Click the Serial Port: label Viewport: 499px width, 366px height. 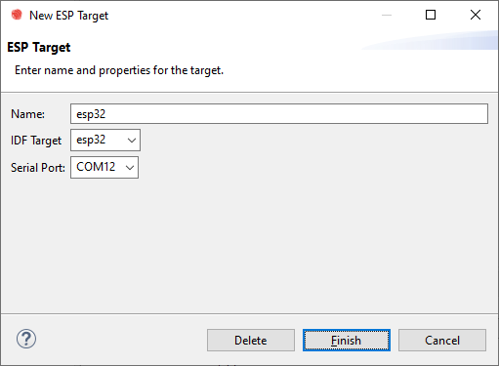pos(38,168)
